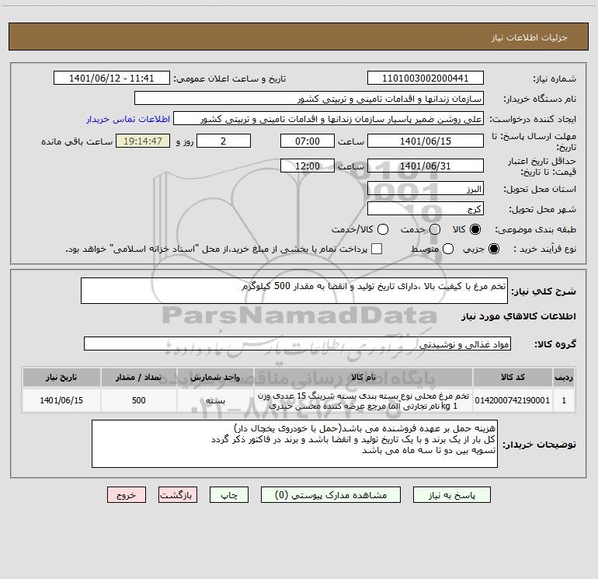
Task: Click the goods group field مواد غذائی و نوشیدنی
Action: point(297,344)
